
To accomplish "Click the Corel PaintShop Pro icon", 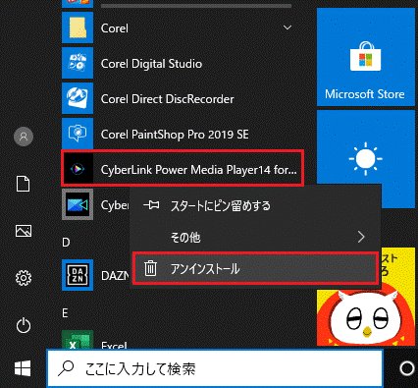I will point(78,134).
